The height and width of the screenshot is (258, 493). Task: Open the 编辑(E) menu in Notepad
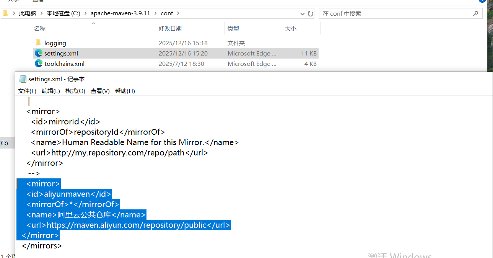[51, 91]
